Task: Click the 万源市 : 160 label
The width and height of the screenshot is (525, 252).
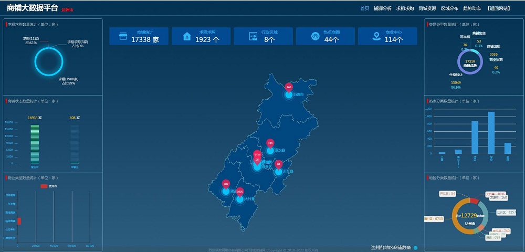Action: pyautogui.click(x=499, y=198)
